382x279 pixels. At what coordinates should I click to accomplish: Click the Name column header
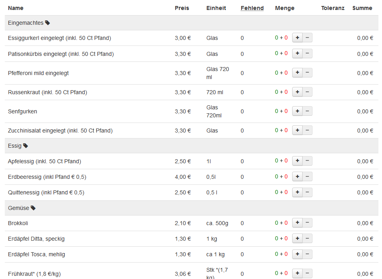pos(16,8)
